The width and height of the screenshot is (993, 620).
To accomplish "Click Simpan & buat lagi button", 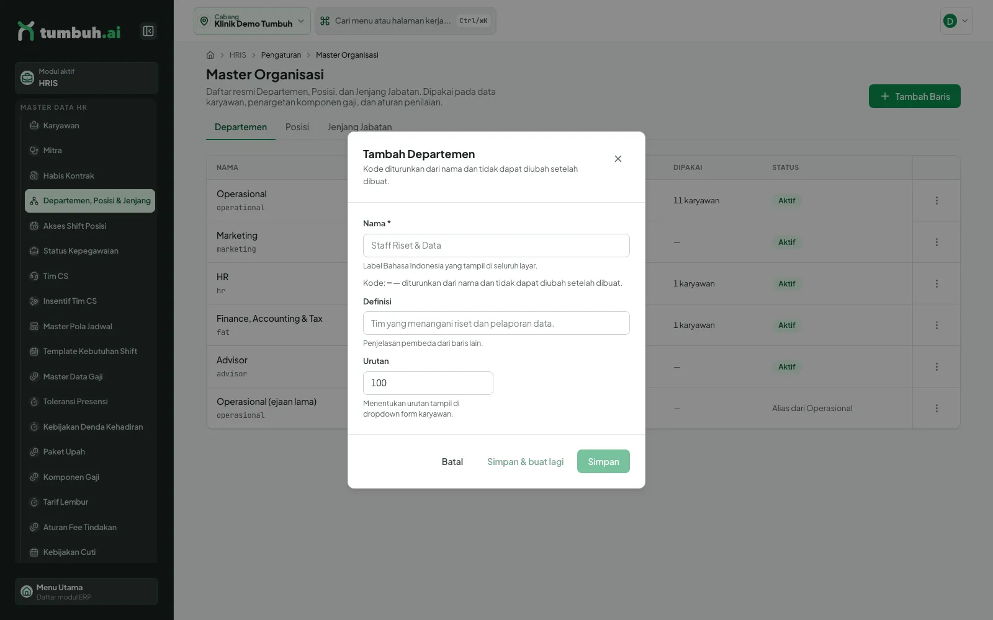I will coord(526,461).
